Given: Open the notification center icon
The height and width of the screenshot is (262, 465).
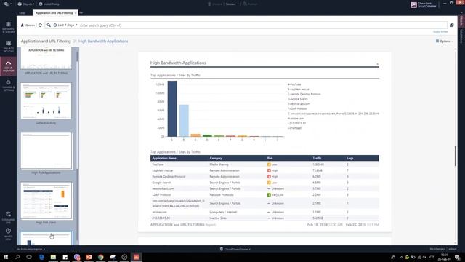Looking at the screenshot, I should pos(457,257).
